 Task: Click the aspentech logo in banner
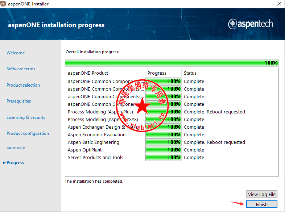tap(250, 24)
